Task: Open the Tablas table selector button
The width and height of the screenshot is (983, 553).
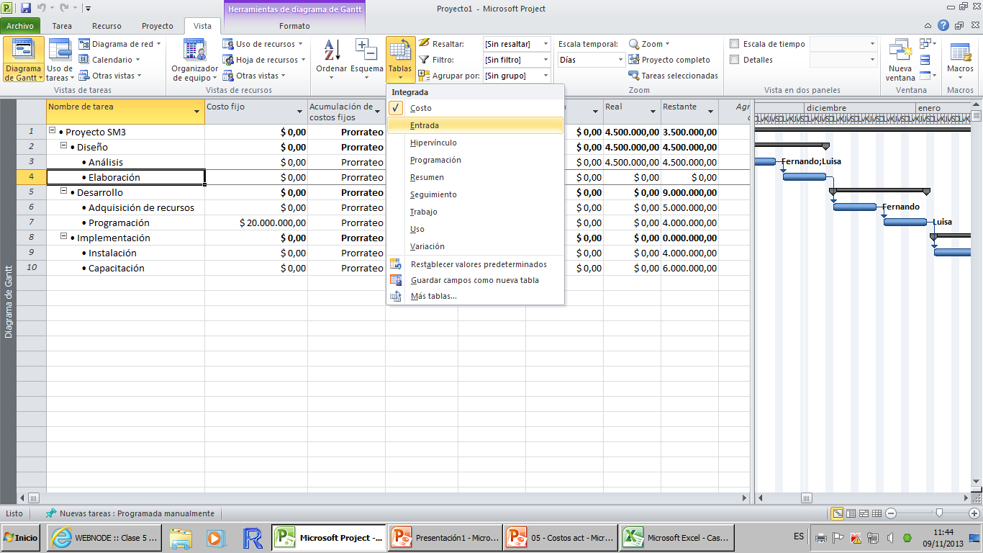Action: [x=399, y=59]
